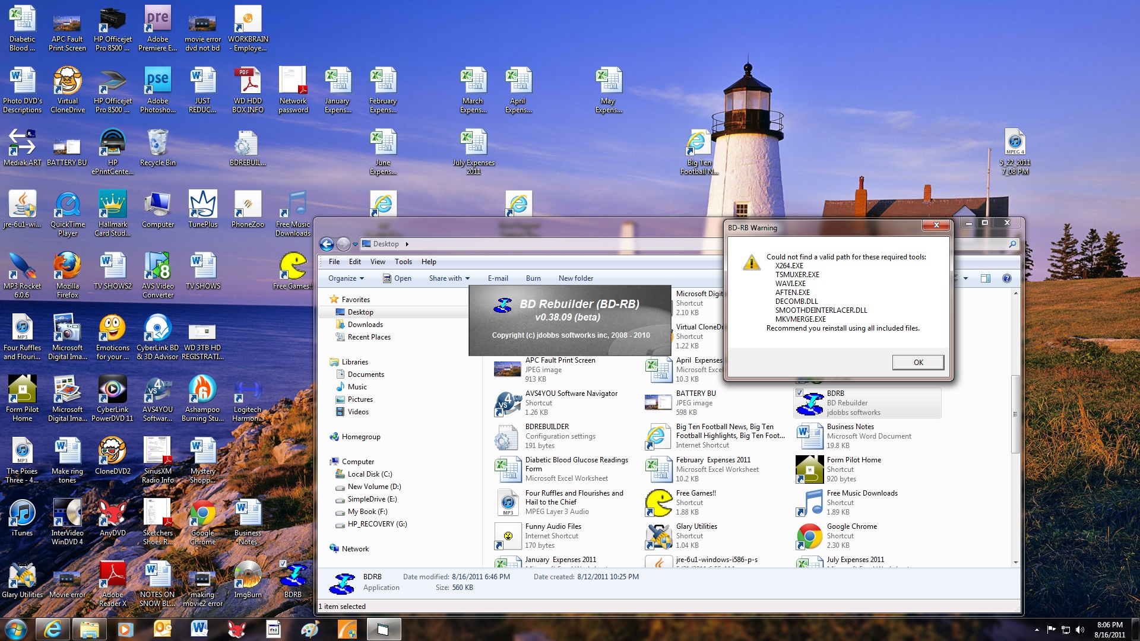
Task: Open the Documents library
Action: click(365, 375)
